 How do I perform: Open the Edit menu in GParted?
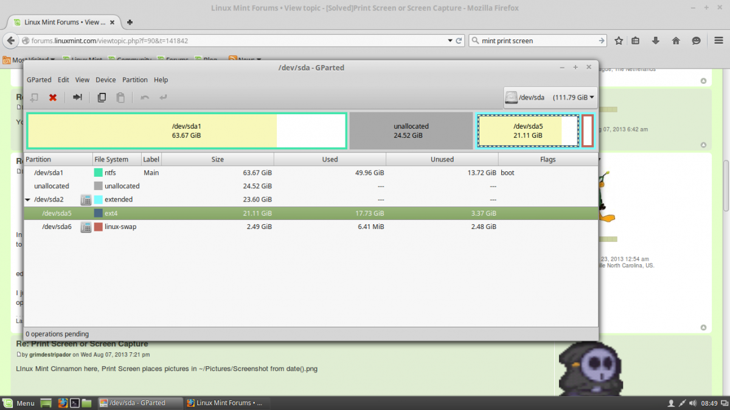coord(63,80)
